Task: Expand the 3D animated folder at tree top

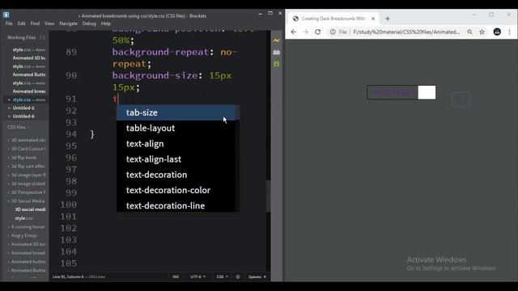Action: [x=27, y=140]
